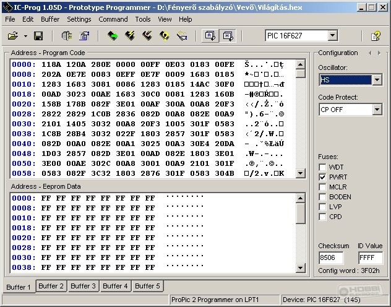Open the help icon in toolbar
Viewport: 391px width, 307px height.
tap(376, 36)
